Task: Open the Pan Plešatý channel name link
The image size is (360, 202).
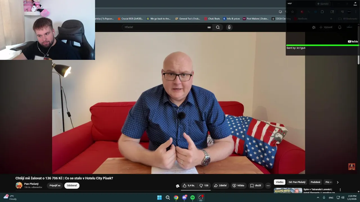Action: (x=31, y=184)
